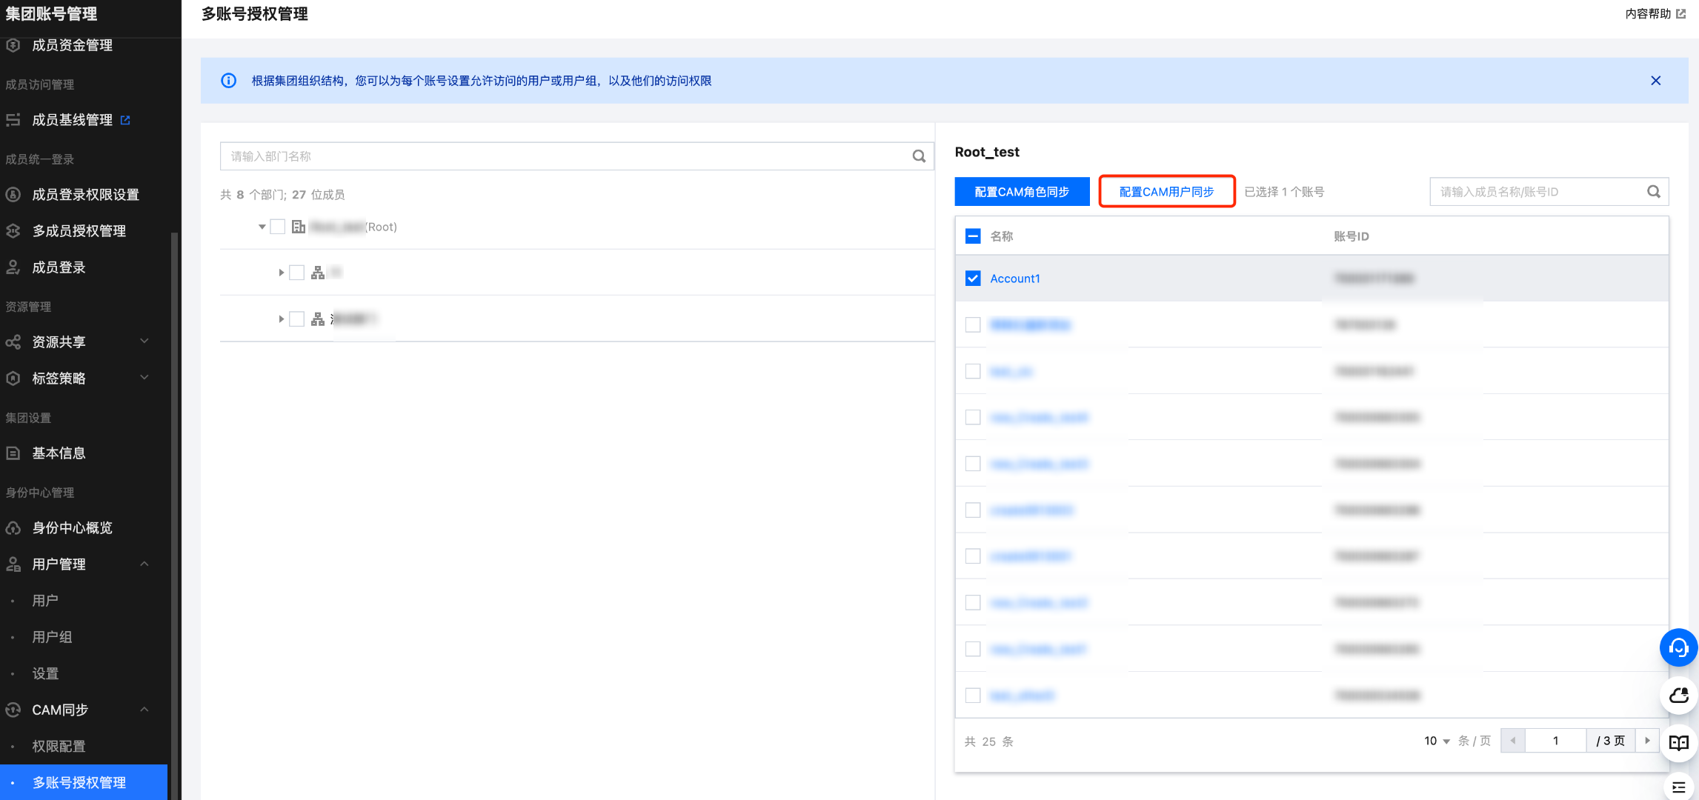Click the external link icon beside 成员基线管理
This screenshot has height=800, width=1699.
(x=125, y=120)
